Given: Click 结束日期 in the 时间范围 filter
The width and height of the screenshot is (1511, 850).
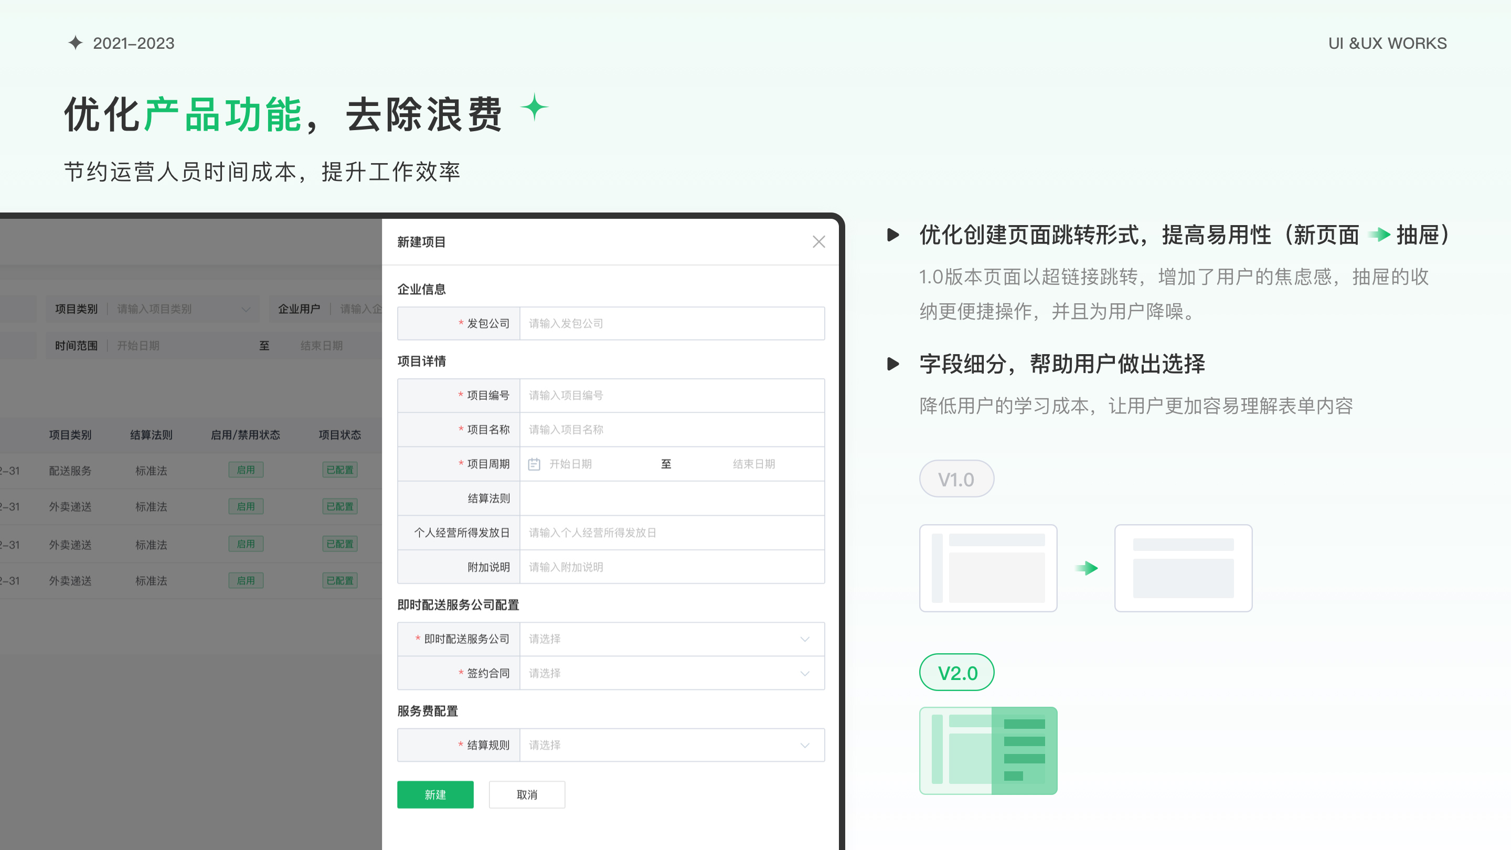Looking at the screenshot, I should (x=322, y=346).
